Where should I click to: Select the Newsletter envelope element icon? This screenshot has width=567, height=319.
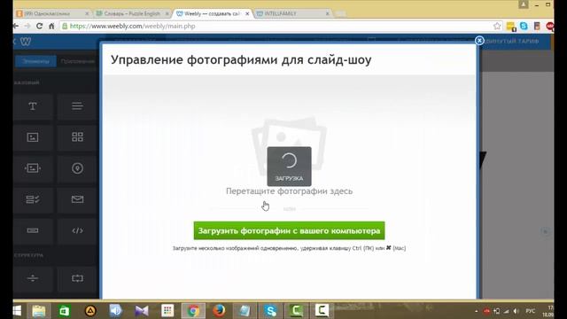pyautogui.click(x=77, y=199)
